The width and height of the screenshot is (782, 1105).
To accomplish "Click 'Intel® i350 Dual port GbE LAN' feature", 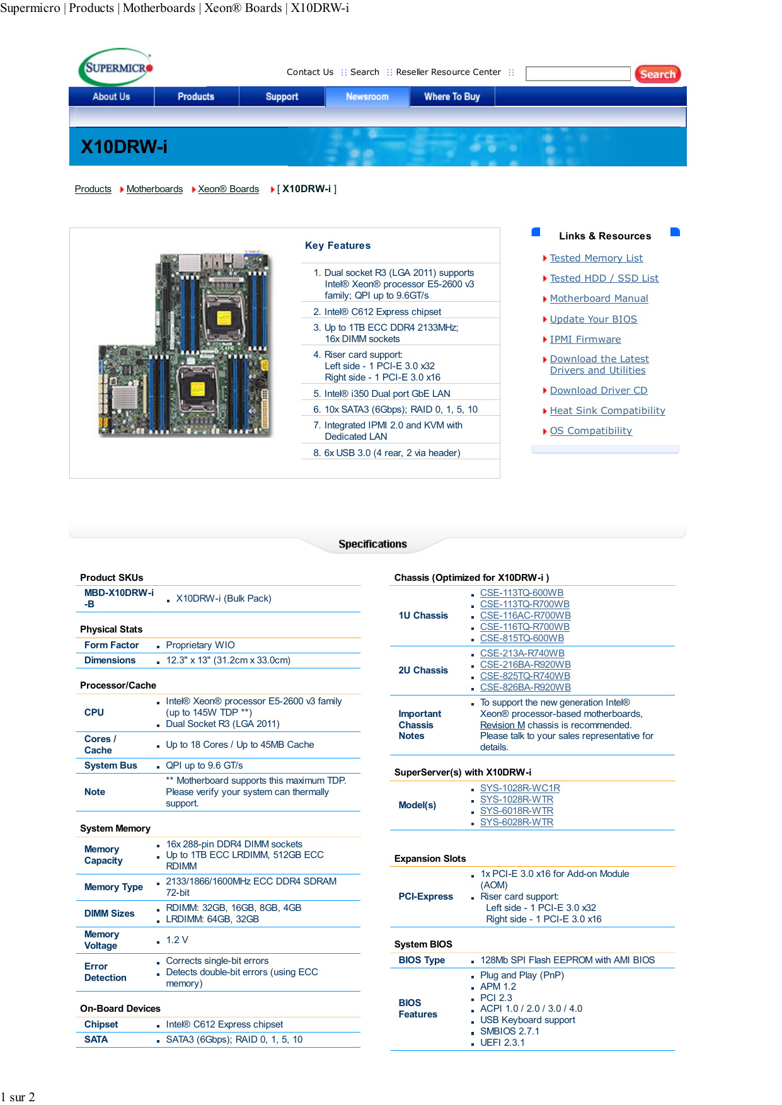I will click(x=388, y=394).
